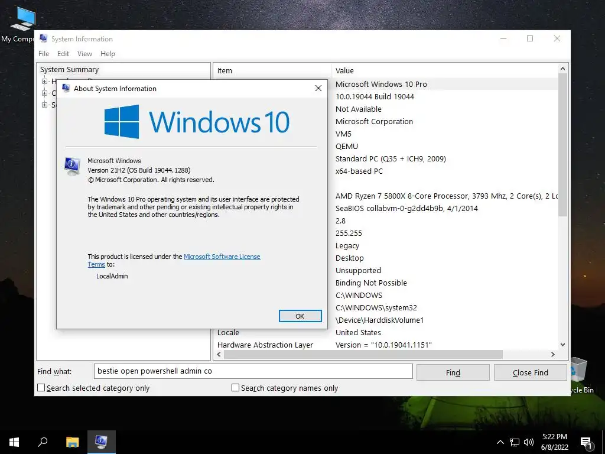
Task: Click OK in the About dialog
Action: coord(300,316)
